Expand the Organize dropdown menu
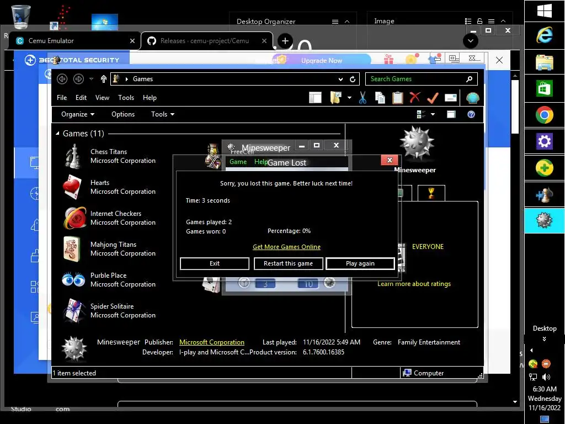The width and height of the screenshot is (565, 424). coord(78,114)
